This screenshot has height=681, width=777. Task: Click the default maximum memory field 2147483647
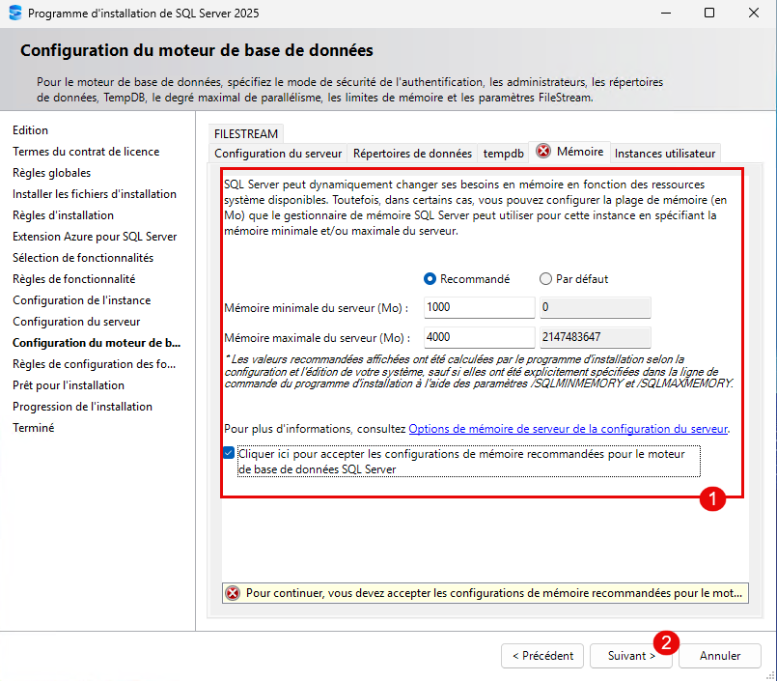596,337
